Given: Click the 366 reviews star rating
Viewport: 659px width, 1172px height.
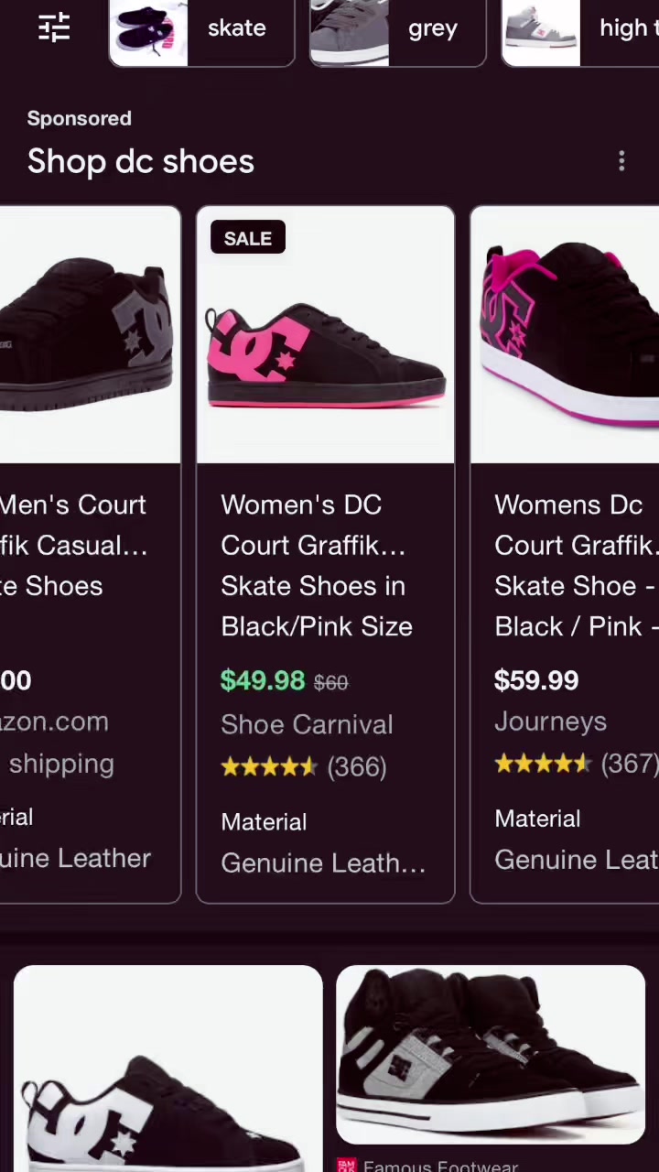Looking at the screenshot, I should 303,766.
